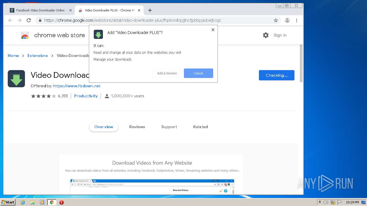Click the network tray icon
This screenshot has height=206, width=367.
333,202
